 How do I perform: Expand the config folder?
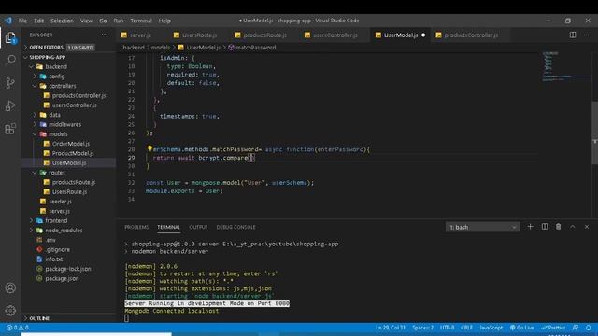coord(56,77)
